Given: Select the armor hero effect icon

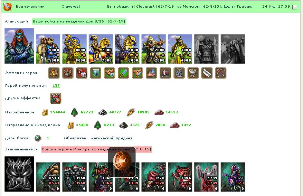Looking at the screenshot, I should pos(193,73).
